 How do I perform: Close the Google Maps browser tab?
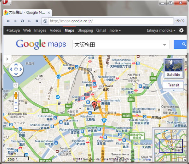tap(49, 13)
